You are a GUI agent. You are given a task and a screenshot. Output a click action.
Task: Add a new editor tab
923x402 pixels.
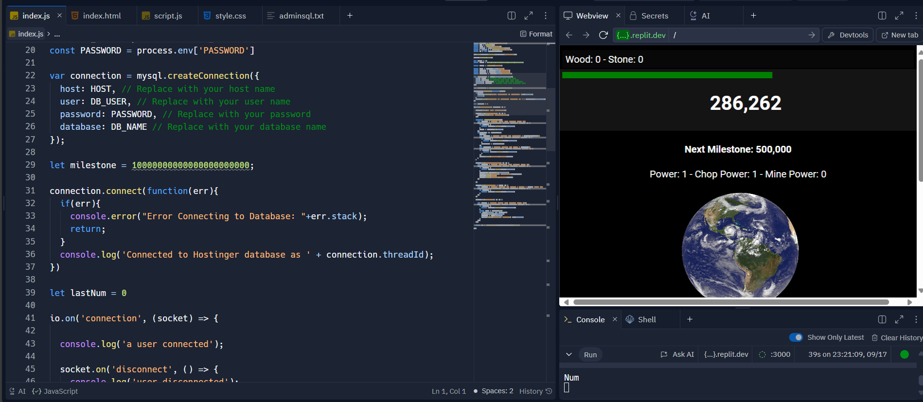pos(350,16)
